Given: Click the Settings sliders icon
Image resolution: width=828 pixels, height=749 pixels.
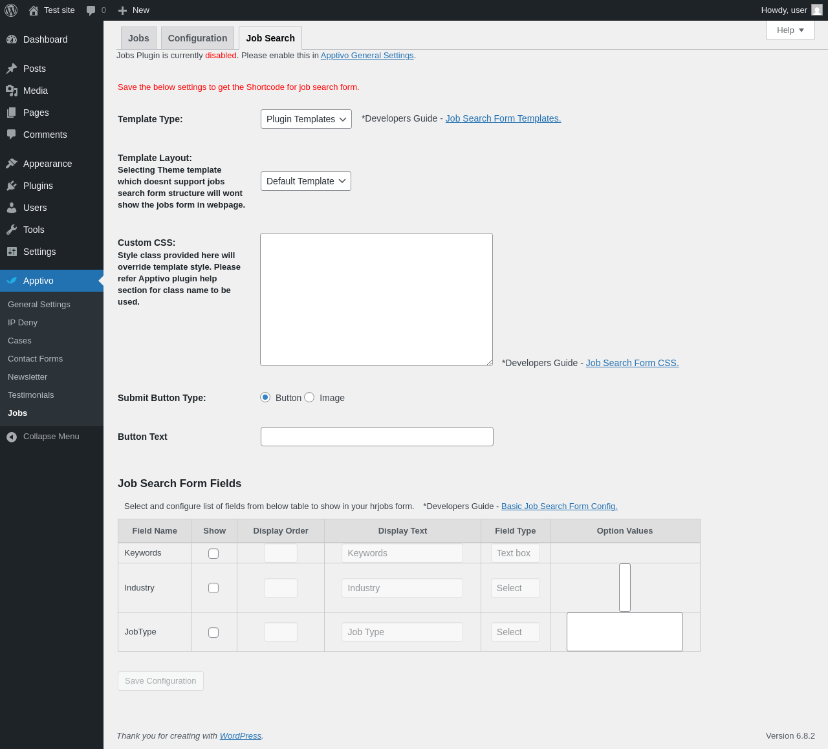Looking at the screenshot, I should (x=12, y=252).
